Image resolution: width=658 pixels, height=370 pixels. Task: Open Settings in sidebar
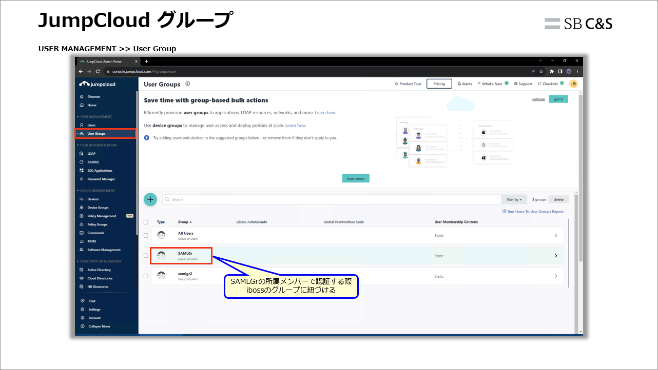(x=94, y=310)
